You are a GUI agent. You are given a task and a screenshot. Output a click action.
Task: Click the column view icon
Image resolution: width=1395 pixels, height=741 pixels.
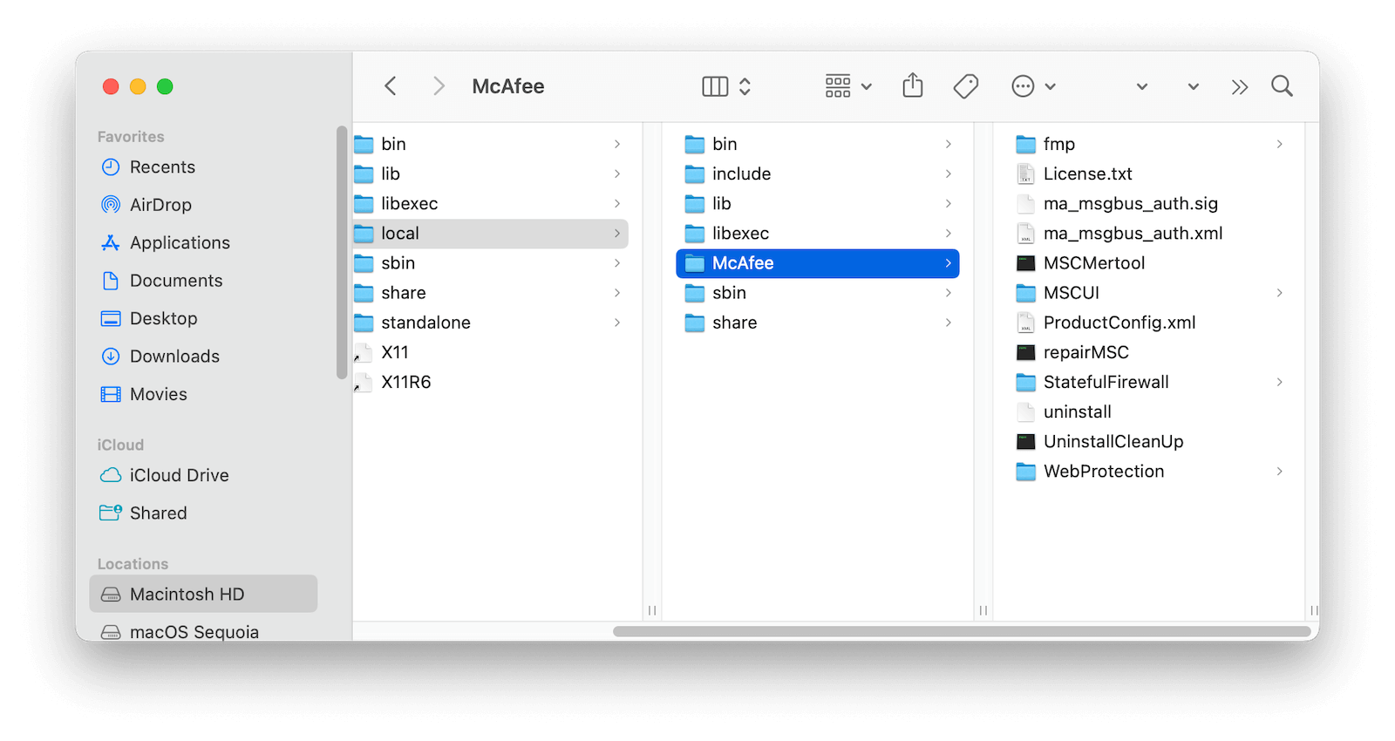(x=715, y=86)
